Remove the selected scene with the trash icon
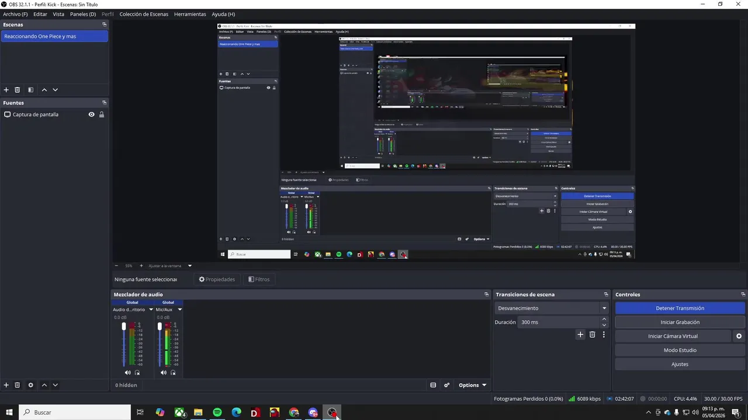 [18, 90]
